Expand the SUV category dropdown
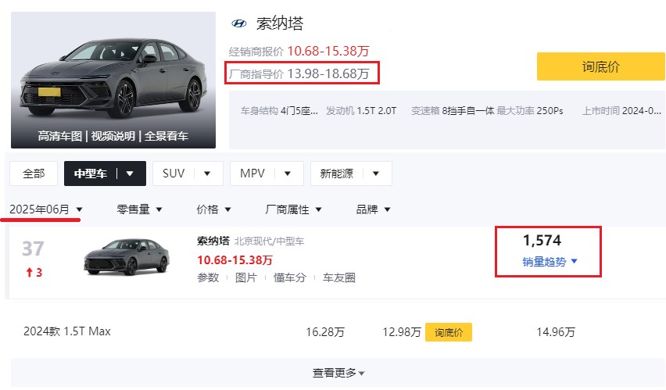This screenshot has width=666, height=390. coord(207,174)
